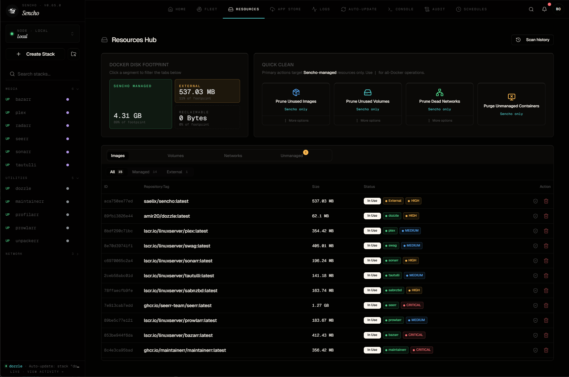Delete the linuxserver/sabnzbd:latest image
The image size is (569, 377).
pyautogui.click(x=546, y=291)
